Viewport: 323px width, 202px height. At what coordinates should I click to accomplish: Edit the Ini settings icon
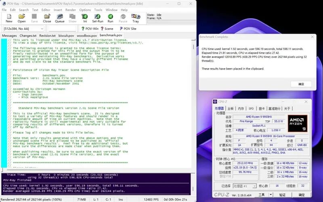(85, 18)
